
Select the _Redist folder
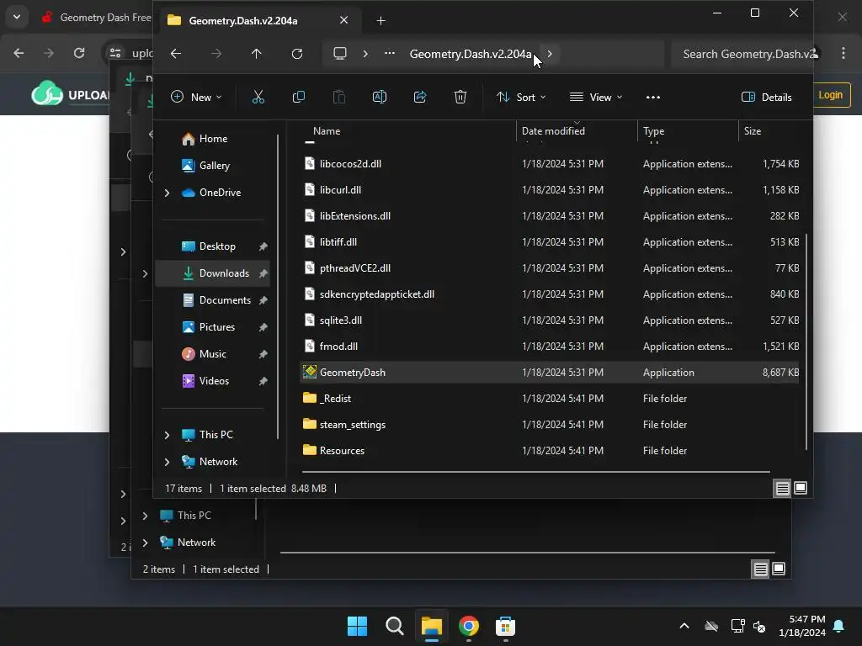pos(550,399)
